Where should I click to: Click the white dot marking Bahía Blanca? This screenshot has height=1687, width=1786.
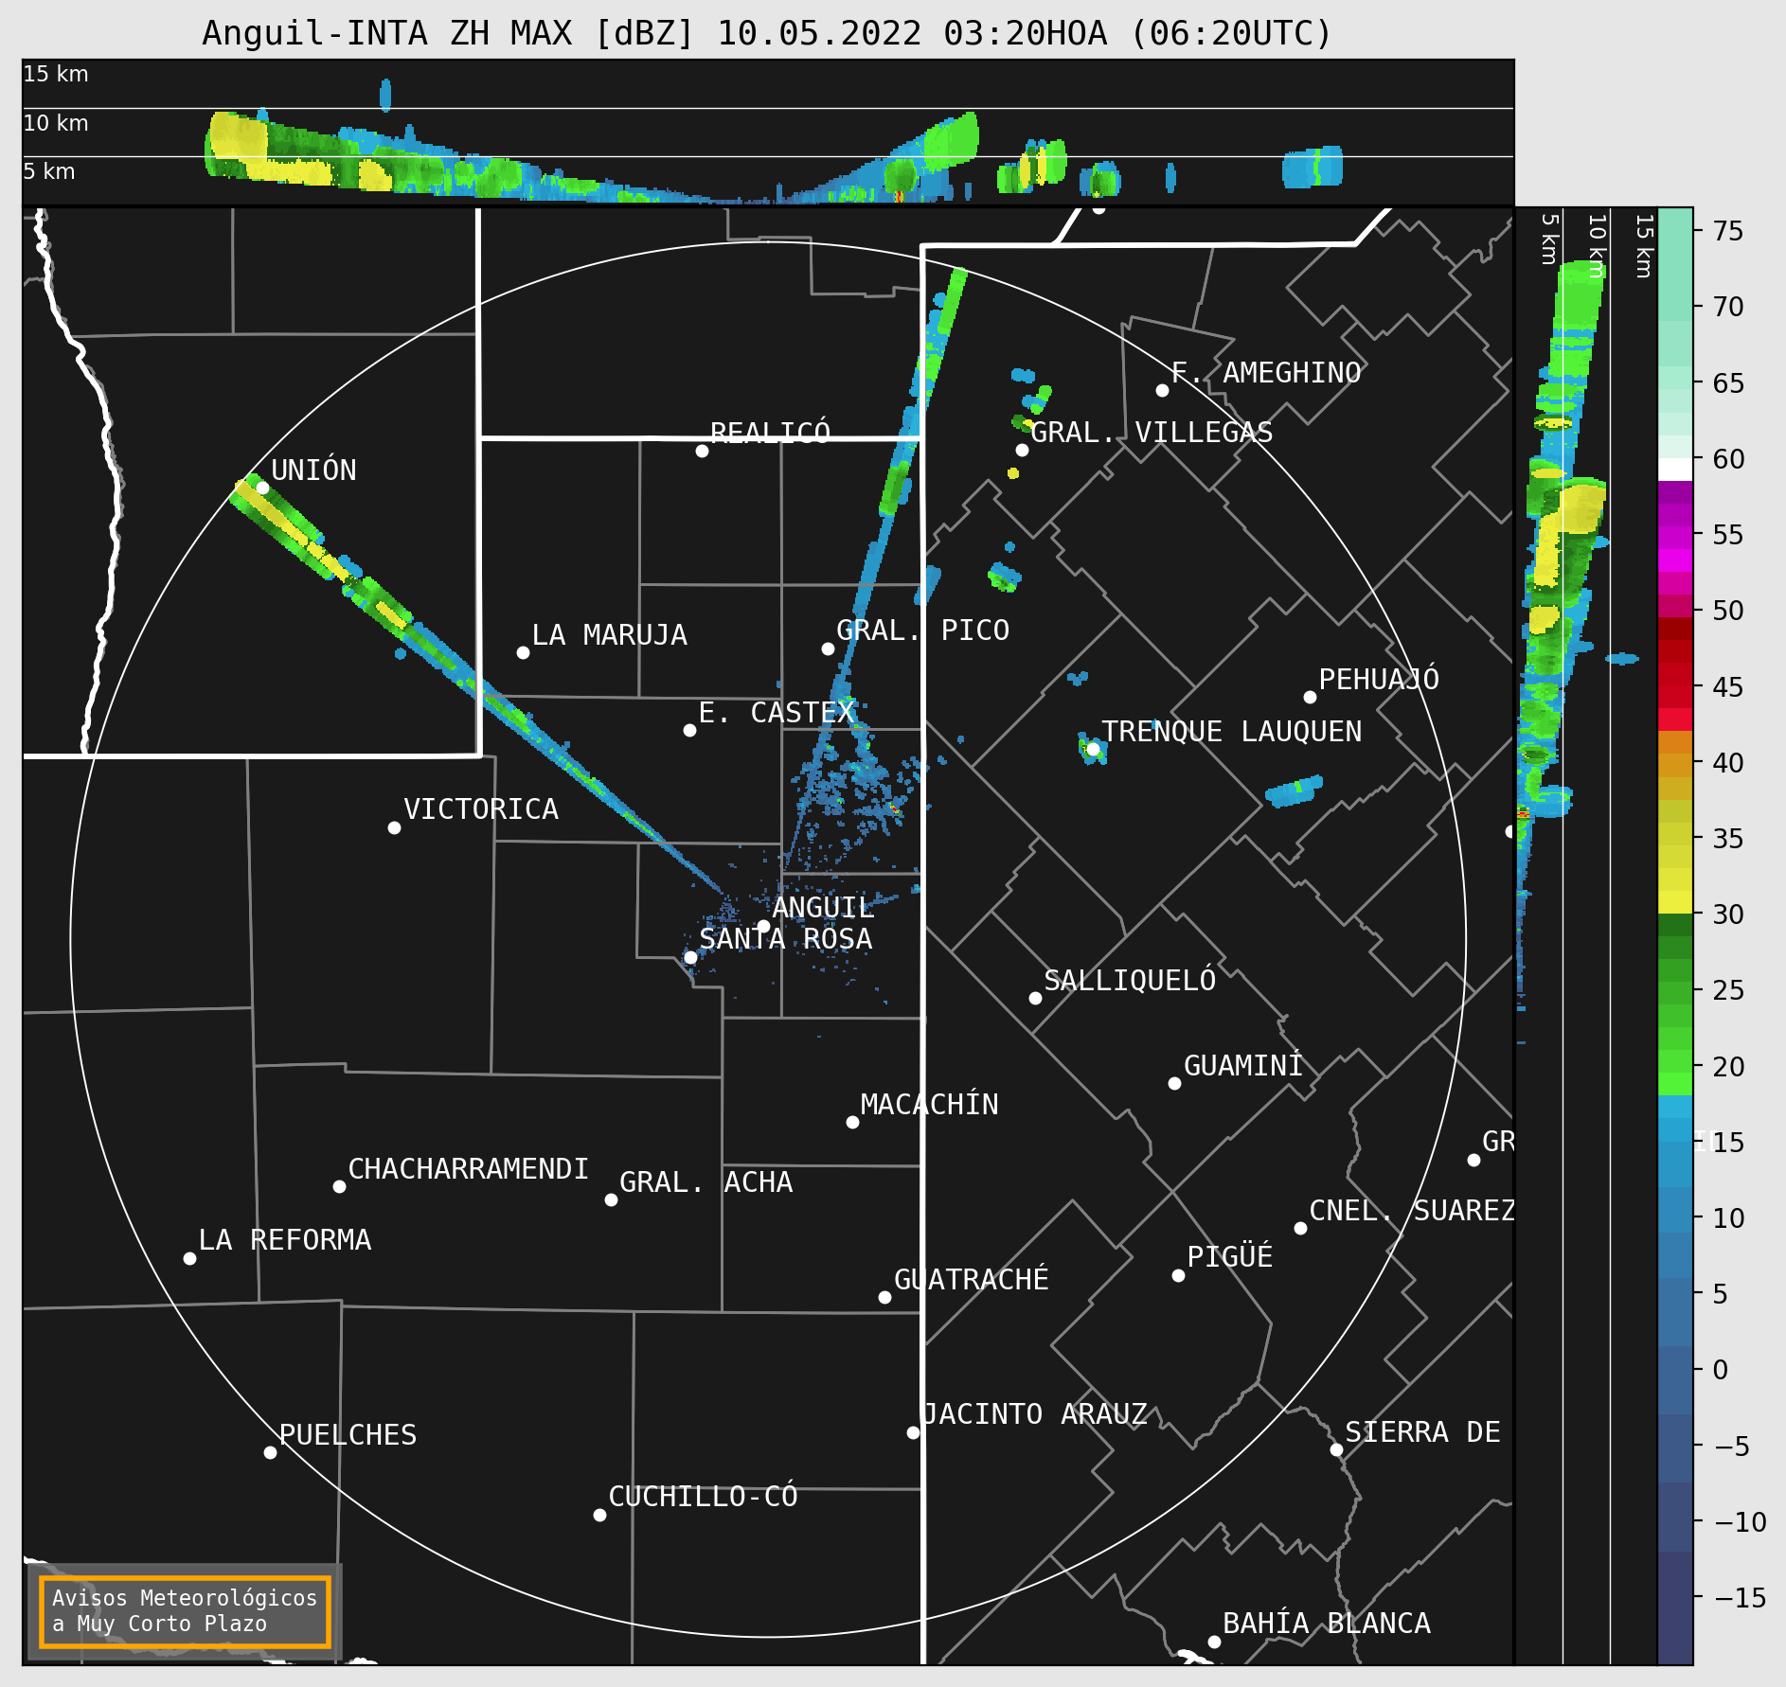tap(1214, 1642)
